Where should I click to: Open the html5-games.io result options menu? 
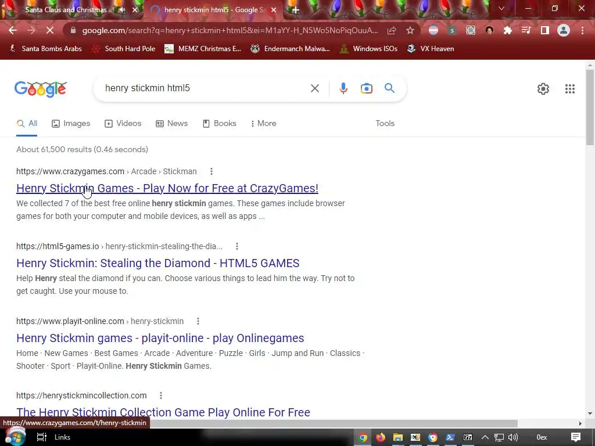(x=237, y=246)
